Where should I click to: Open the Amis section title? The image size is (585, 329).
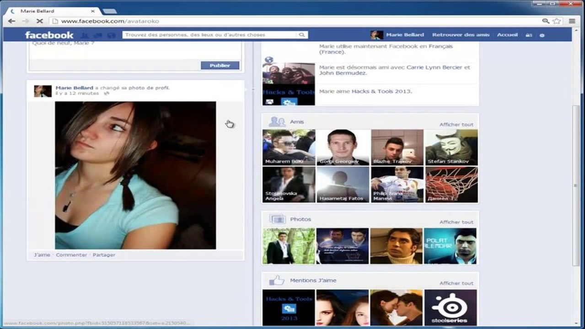point(297,122)
